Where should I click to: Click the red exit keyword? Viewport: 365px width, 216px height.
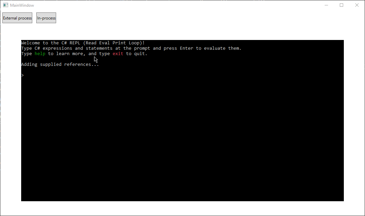[x=118, y=54]
